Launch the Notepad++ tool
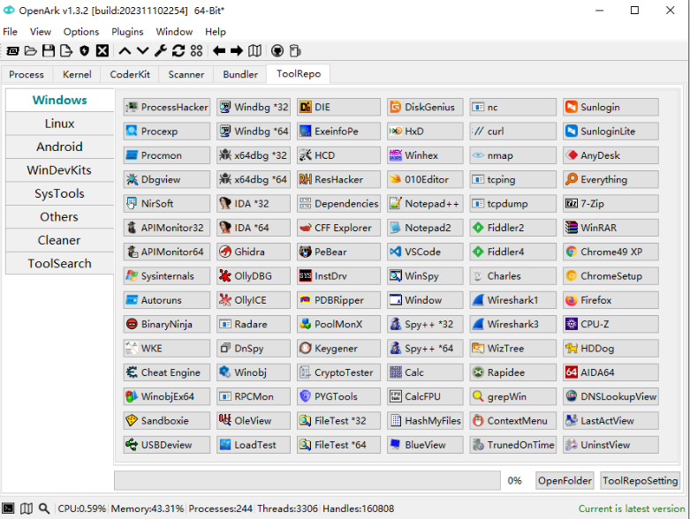The width and height of the screenshot is (690, 519). coord(425,204)
